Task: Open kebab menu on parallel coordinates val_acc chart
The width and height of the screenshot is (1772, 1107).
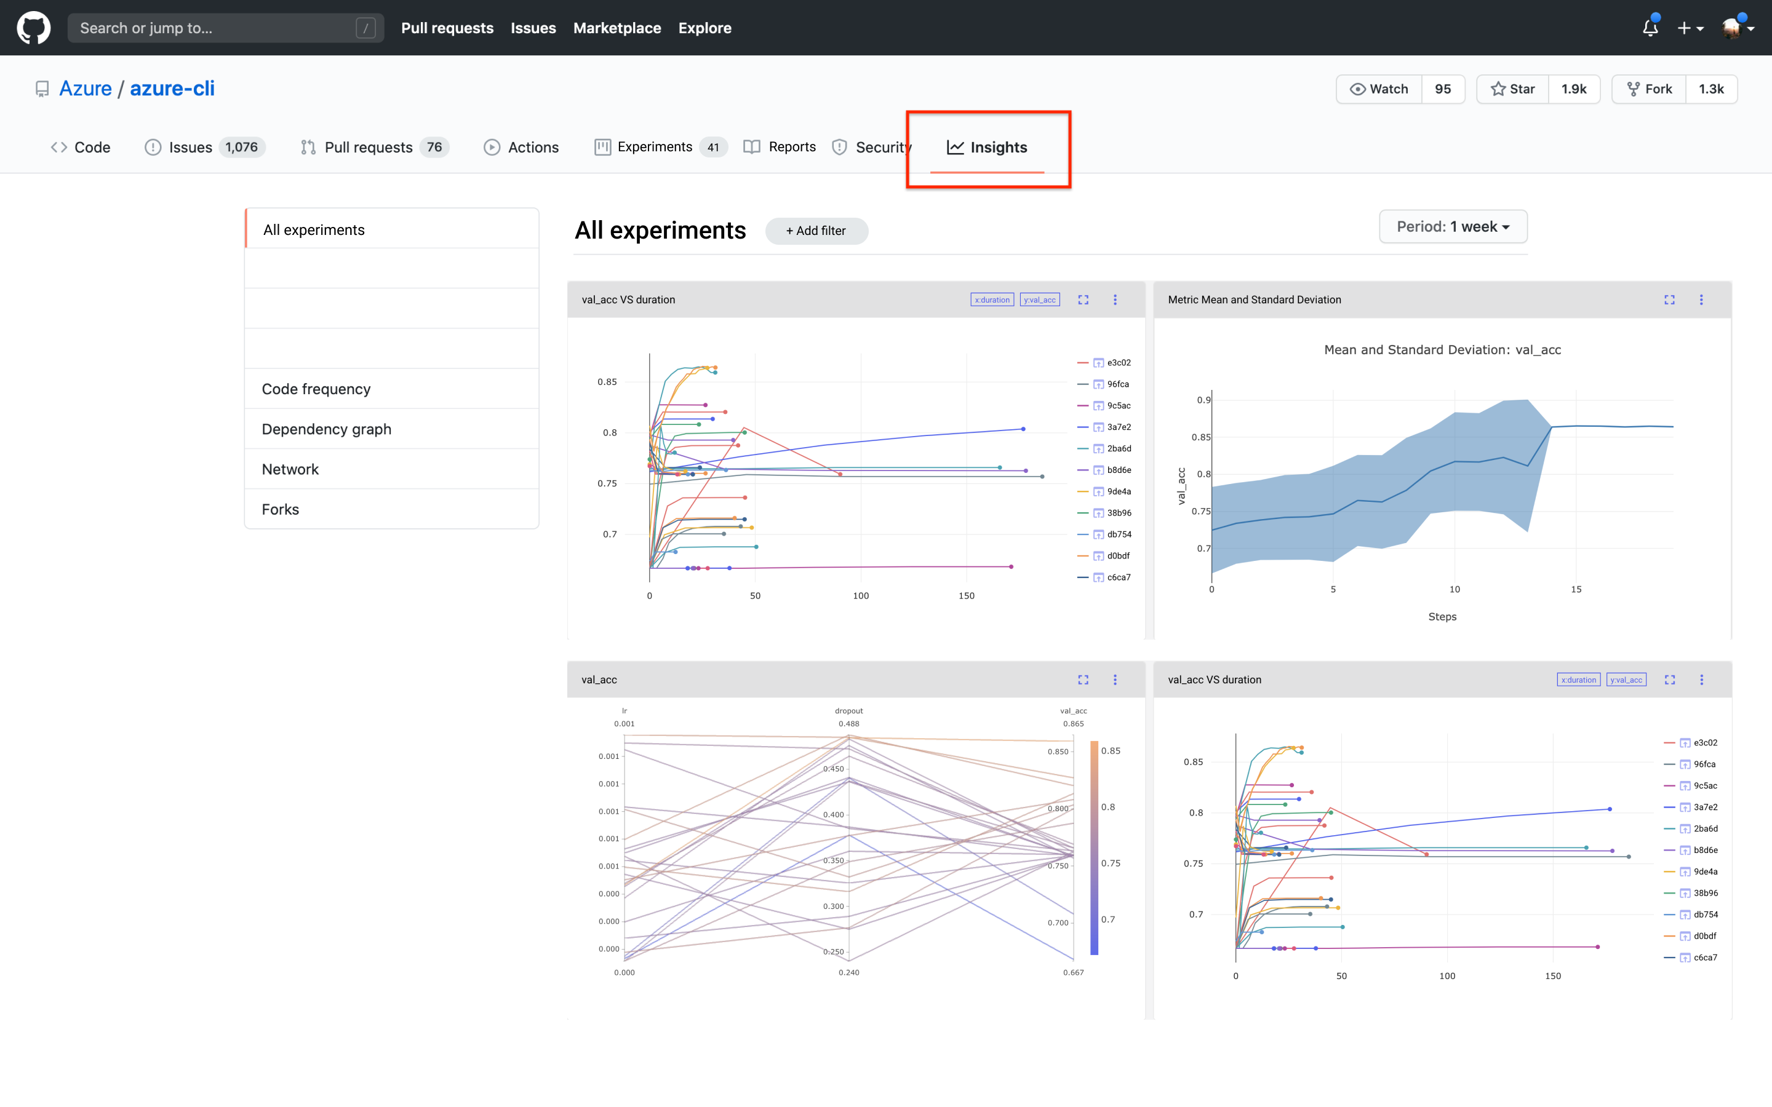Action: tap(1114, 680)
